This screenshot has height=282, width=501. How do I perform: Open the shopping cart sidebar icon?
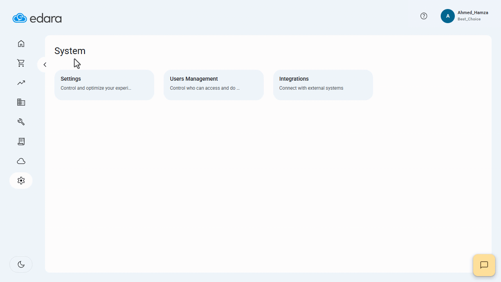point(21,63)
